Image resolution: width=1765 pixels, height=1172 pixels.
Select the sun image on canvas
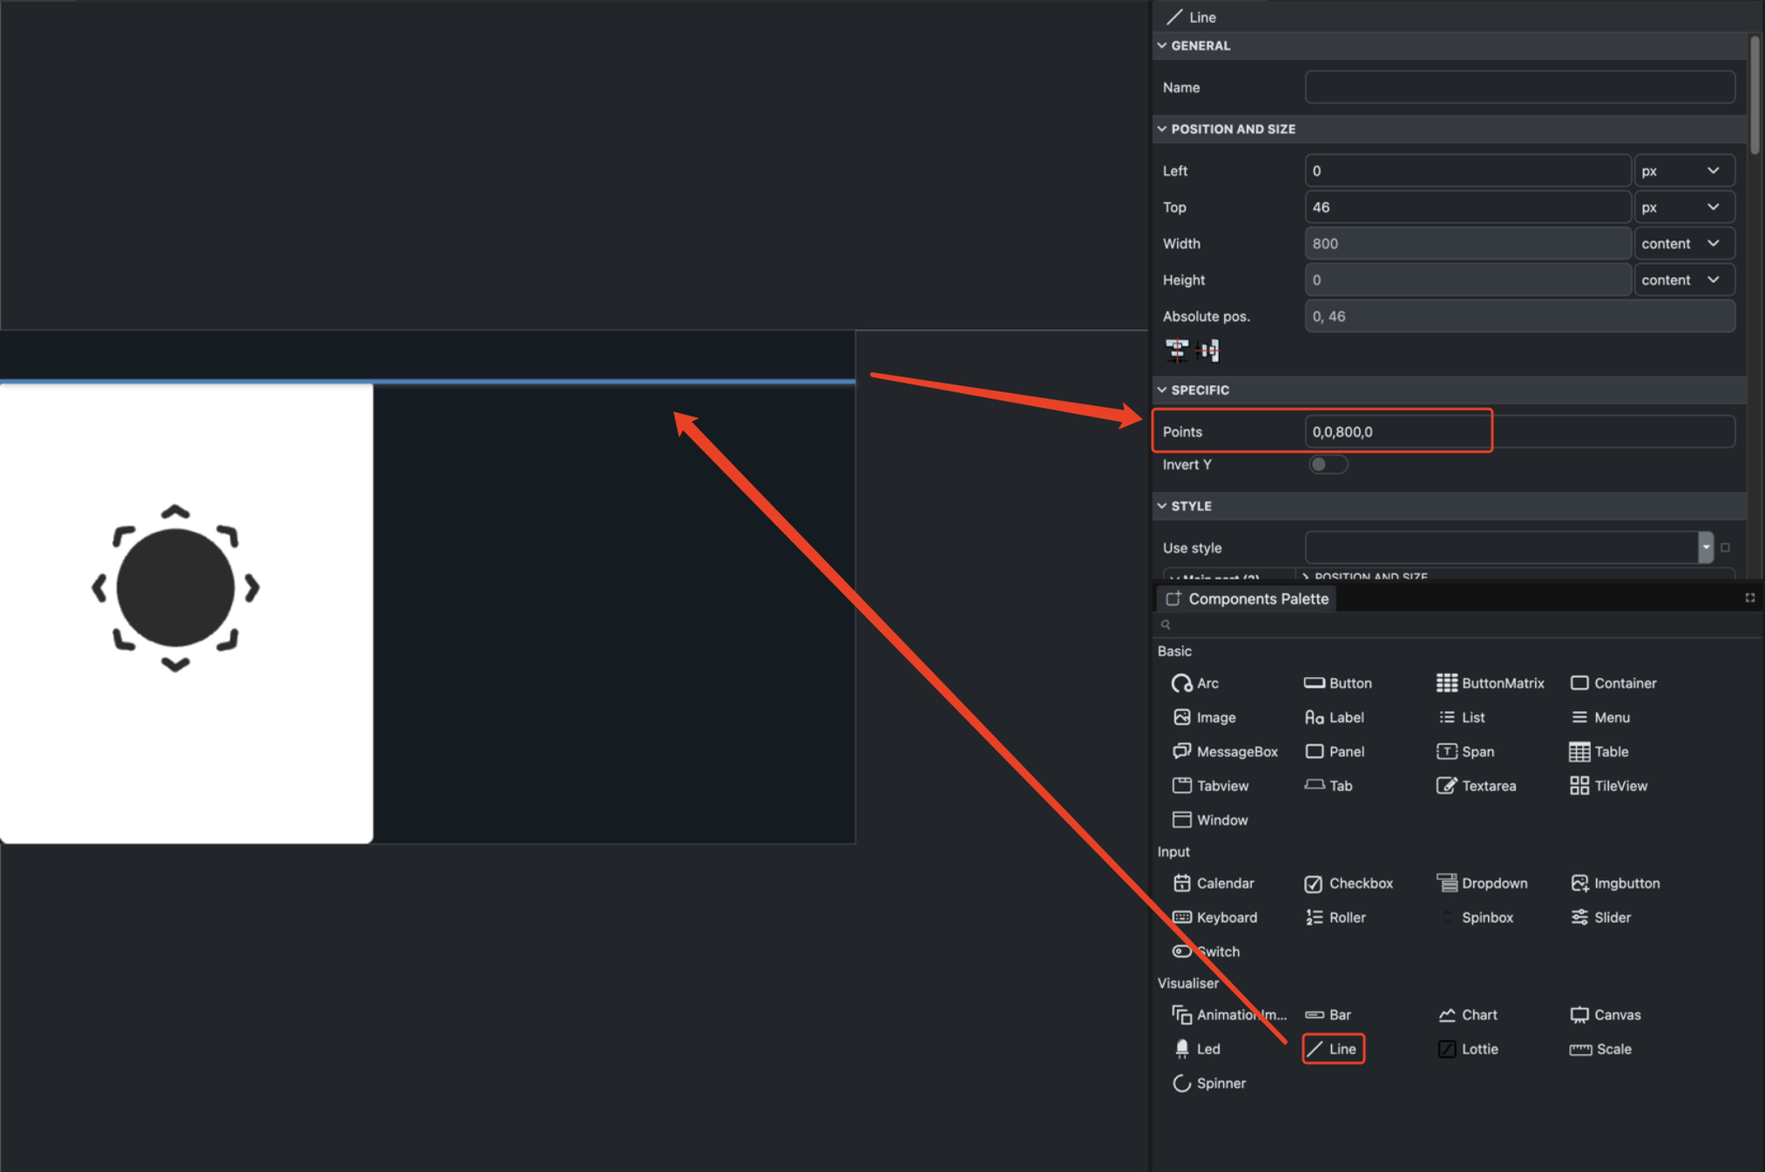(175, 588)
